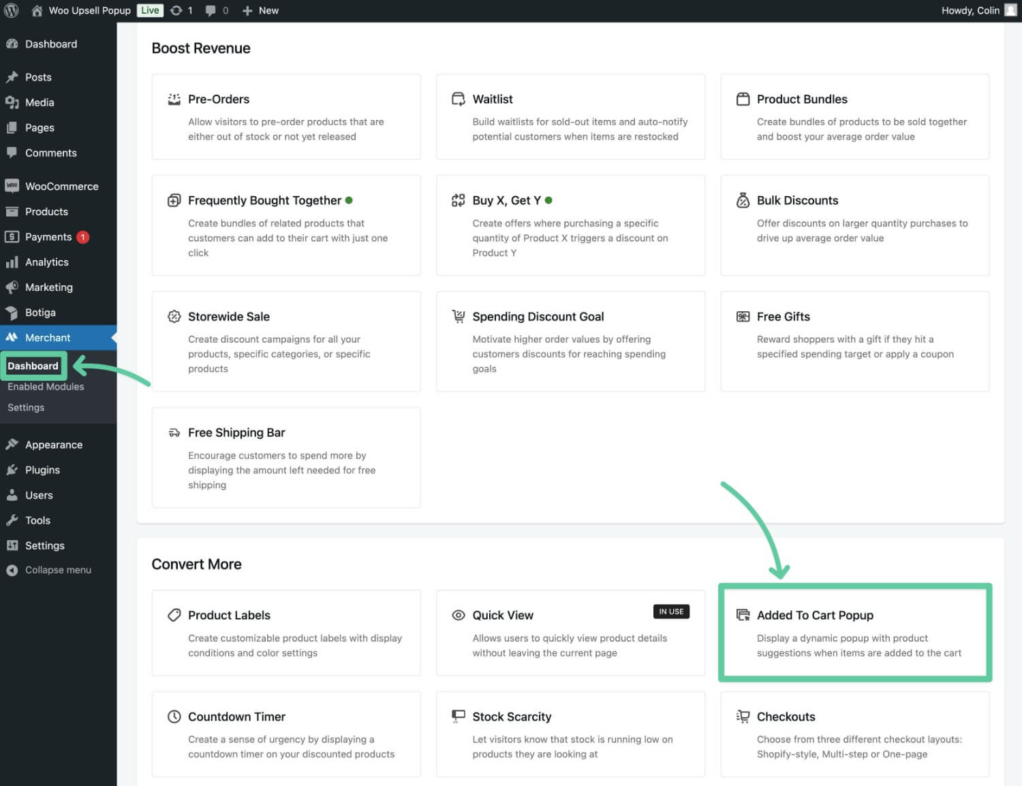Click the Stock Scarcity flag icon
Image resolution: width=1022 pixels, height=786 pixels.
pos(459,716)
